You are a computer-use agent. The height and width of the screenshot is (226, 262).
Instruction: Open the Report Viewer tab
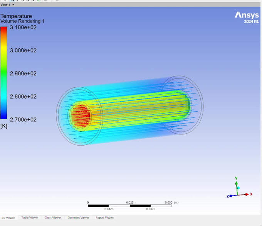[x=104, y=218]
